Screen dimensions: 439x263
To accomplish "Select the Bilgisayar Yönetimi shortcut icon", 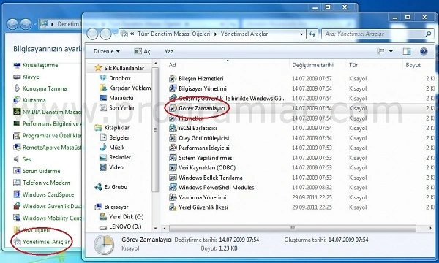I will [x=173, y=88].
